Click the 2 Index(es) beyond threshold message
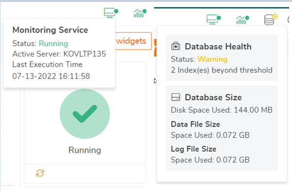 222,70
